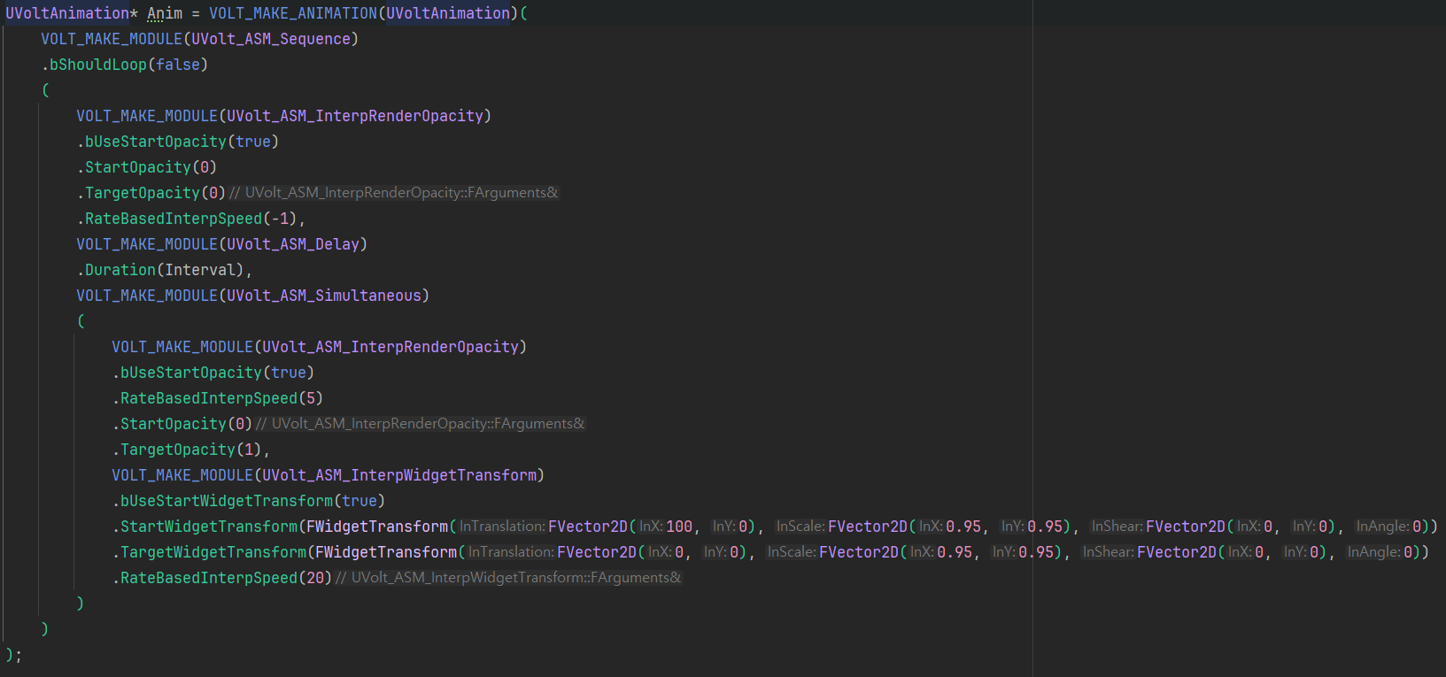The width and height of the screenshot is (1446, 677).
Task: Click the 100 value in StartWidgetTransform translation
Action: pos(679,527)
